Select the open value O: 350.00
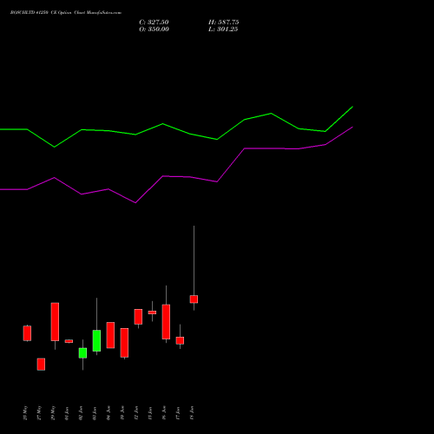This screenshot has height=434, width=434. tap(154, 30)
